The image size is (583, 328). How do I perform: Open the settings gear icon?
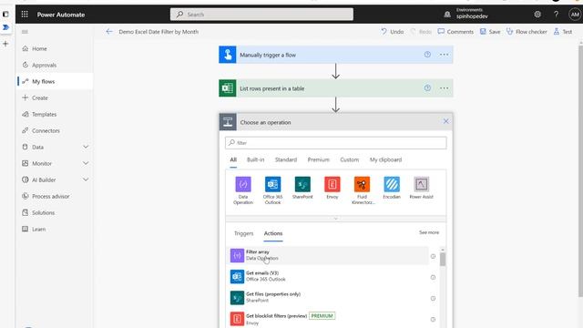point(537,15)
